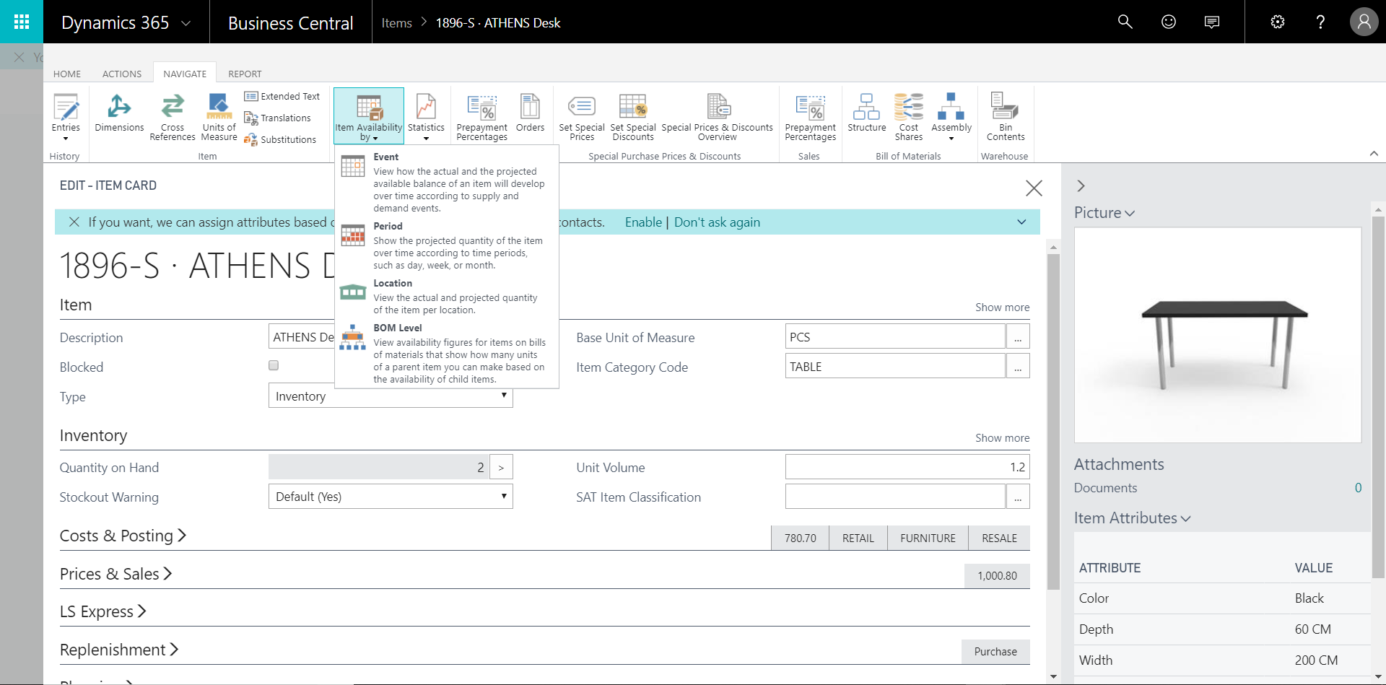Expand the Replenishment section
Image resolution: width=1386 pixels, height=685 pixels.
(119, 650)
